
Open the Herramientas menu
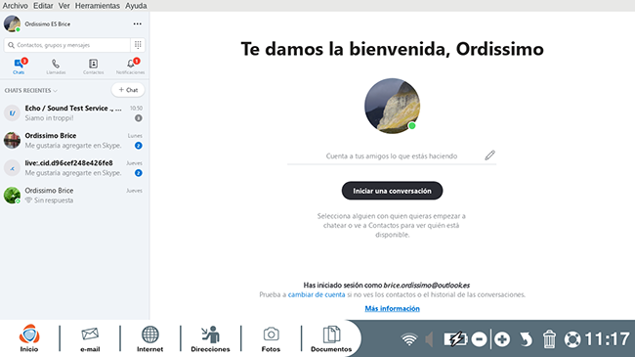coord(97,6)
